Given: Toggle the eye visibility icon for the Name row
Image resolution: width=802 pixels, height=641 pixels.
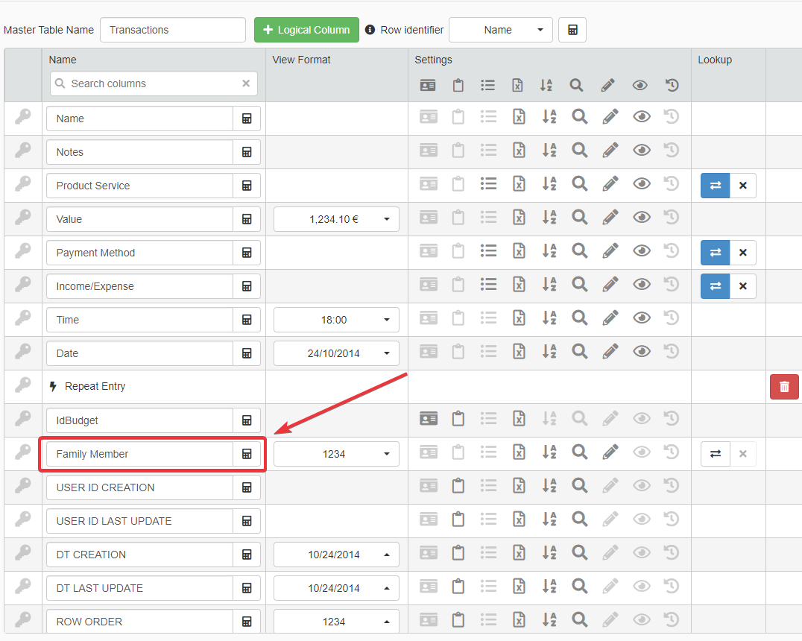Looking at the screenshot, I should pyautogui.click(x=641, y=117).
